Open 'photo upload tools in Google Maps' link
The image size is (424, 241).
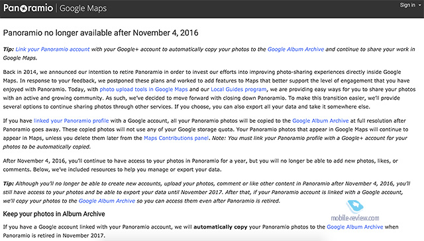(144, 89)
